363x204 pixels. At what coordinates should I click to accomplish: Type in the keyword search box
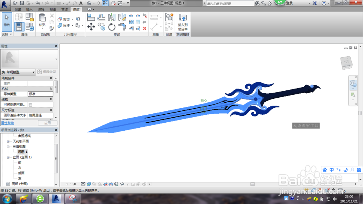[x=230, y=4]
